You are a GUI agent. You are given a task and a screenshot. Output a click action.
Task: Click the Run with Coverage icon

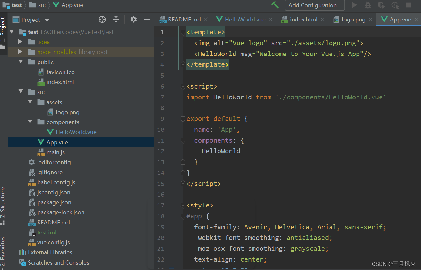381,5
